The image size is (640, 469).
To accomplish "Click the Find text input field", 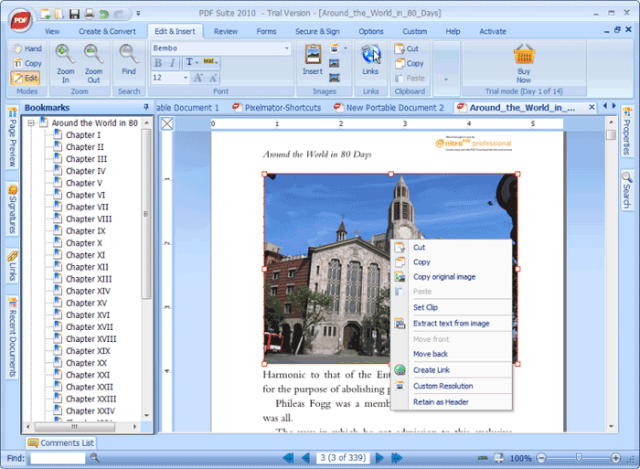I will [x=57, y=457].
